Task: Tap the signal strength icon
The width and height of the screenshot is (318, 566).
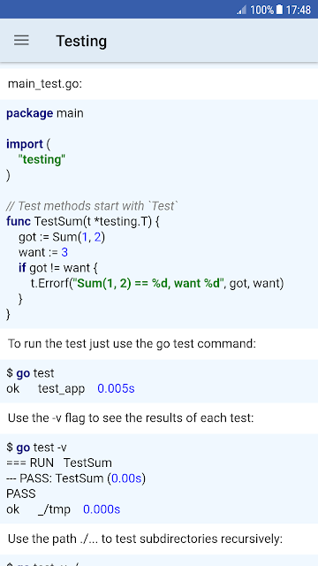Action: pyautogui.click(x=241, y=10)
